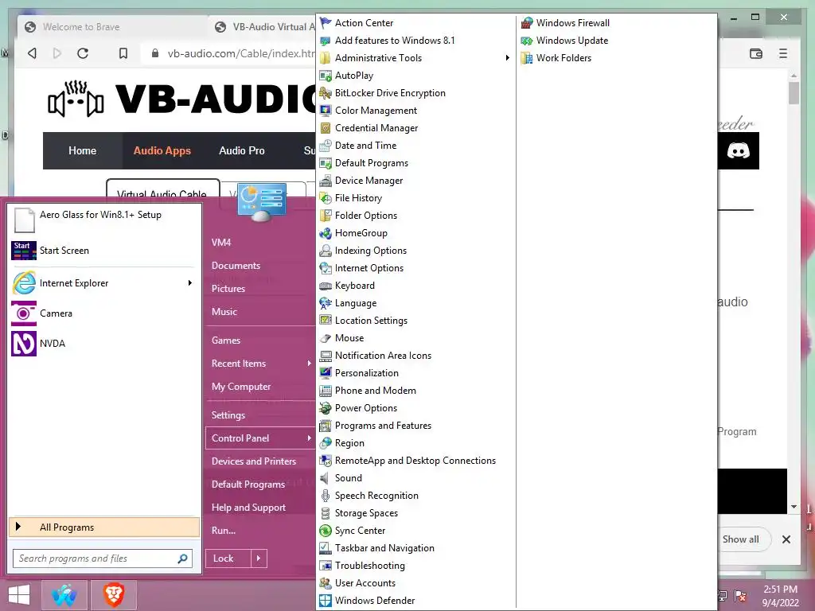This screenshot has width=815, height=611.
Task: Click the Brave address bar URL
Action: pyautogui.click(x=240, y=53)
